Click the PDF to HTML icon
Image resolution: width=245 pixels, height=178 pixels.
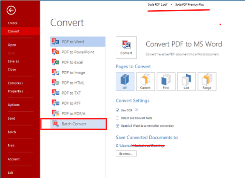click(55, 83)
